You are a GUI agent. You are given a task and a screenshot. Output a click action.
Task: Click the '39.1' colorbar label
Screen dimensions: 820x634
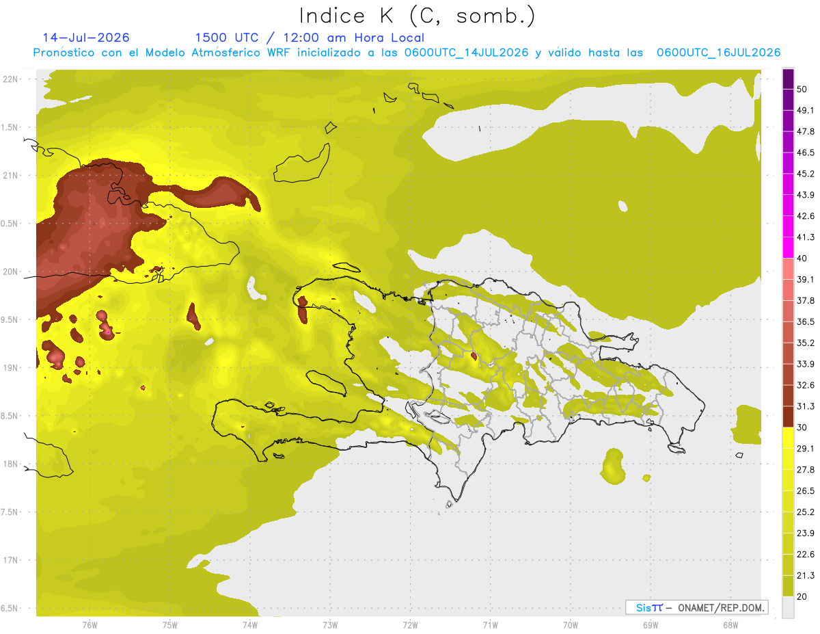click(806, 279)
